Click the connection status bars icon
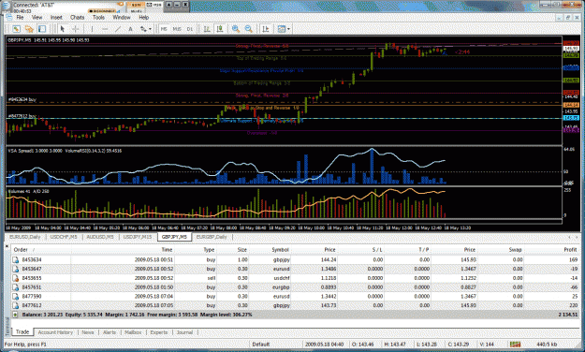Screen dimensions: 585x352 tap(515, 344)
